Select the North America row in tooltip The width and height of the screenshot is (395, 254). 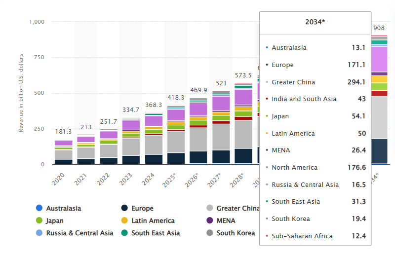tap(294, 168)
